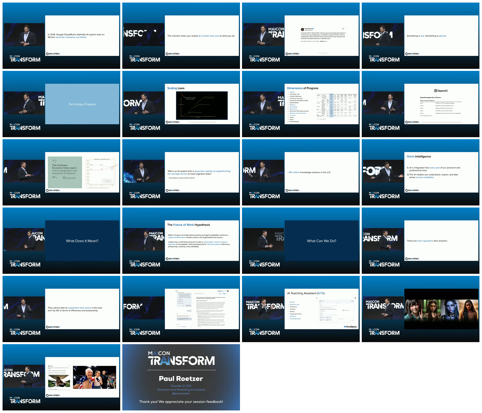
Task: Open the 'outperform their peers' slide thumbnail
Action: pyautogui.click(x=61, y=309)
